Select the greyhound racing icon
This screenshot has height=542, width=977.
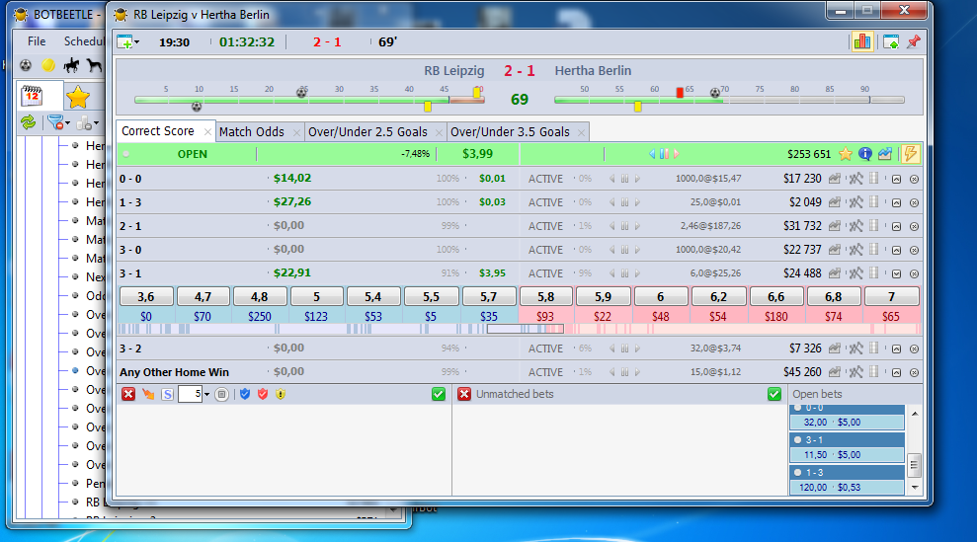pyautogui.click(x=94, y=65)
